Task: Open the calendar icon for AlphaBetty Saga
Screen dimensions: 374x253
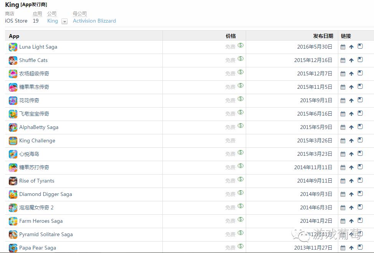Action: (x=343, y=127)
